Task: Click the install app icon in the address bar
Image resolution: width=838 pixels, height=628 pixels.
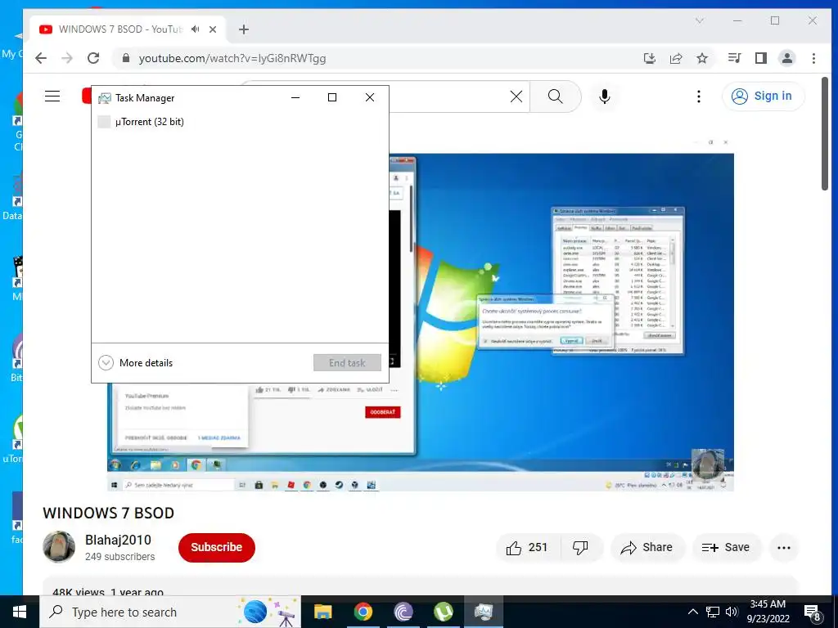Action: (x=649, y=58)
